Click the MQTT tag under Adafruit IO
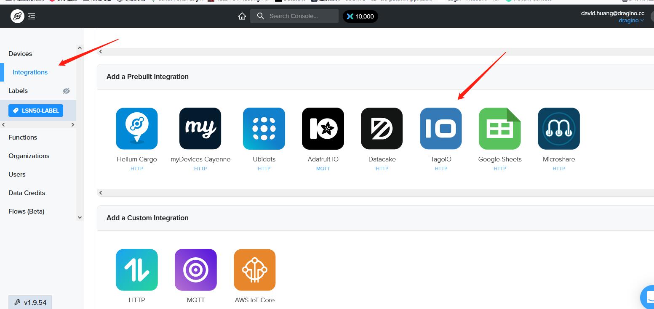The height and width of the screenshot is (309, 654). (323, 169)
